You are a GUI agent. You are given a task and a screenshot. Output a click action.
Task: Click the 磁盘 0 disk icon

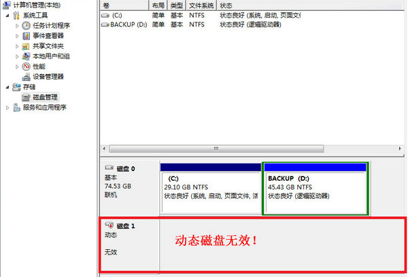tap(109, 168)
